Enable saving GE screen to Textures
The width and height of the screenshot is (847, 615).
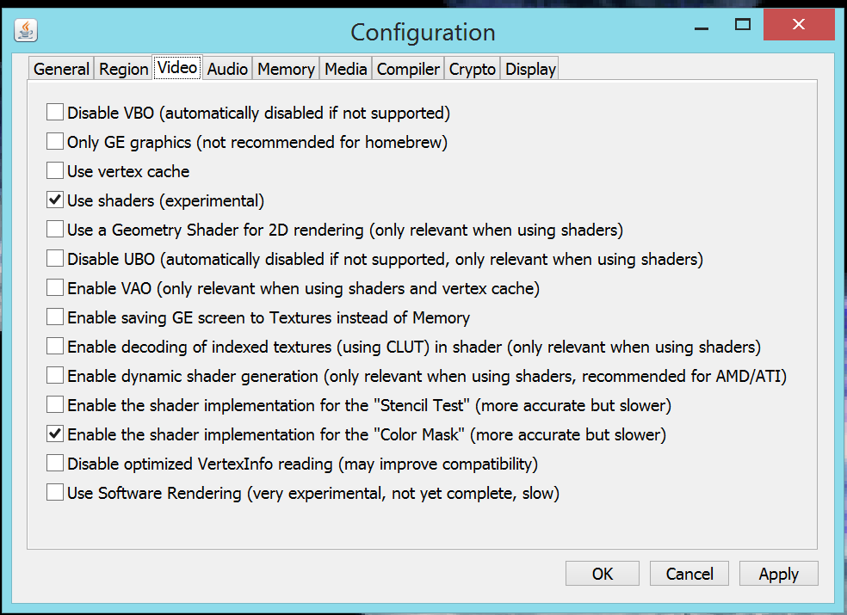(55, 317)
